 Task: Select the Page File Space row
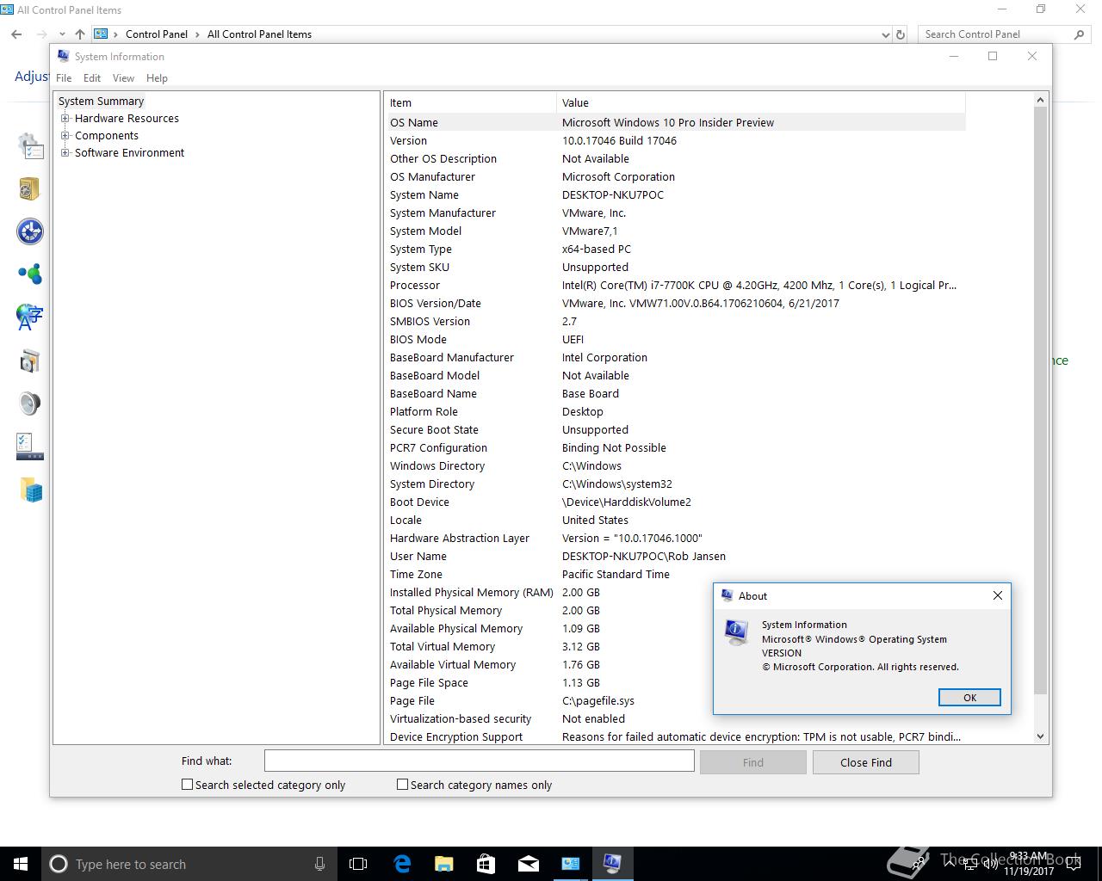click(x=676, y=682)
